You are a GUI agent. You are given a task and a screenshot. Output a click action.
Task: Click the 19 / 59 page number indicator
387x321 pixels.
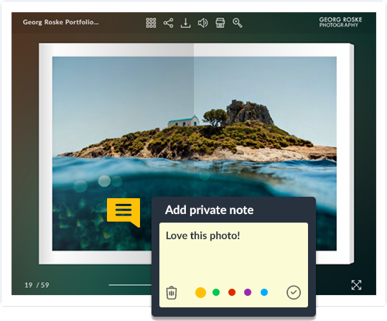(37, 285)
